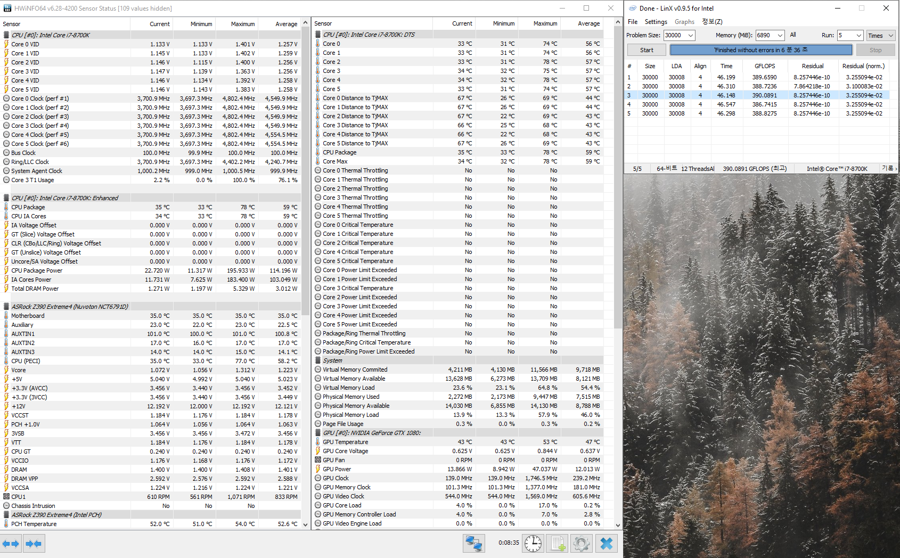Click the lightning icon beside GPU Power

click(x=318, y=469)
